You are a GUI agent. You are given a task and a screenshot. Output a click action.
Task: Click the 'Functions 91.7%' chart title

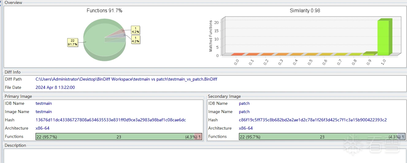(x=104, y=11)
